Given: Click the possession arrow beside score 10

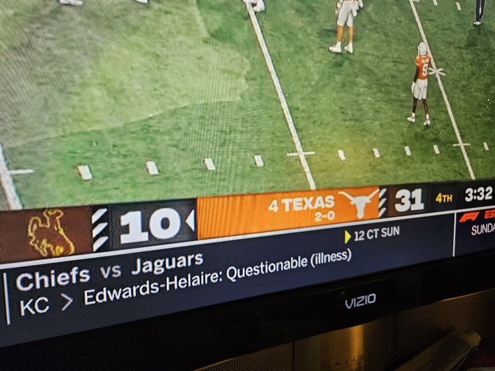Looking at the screenshot, I should coord(190,220).
